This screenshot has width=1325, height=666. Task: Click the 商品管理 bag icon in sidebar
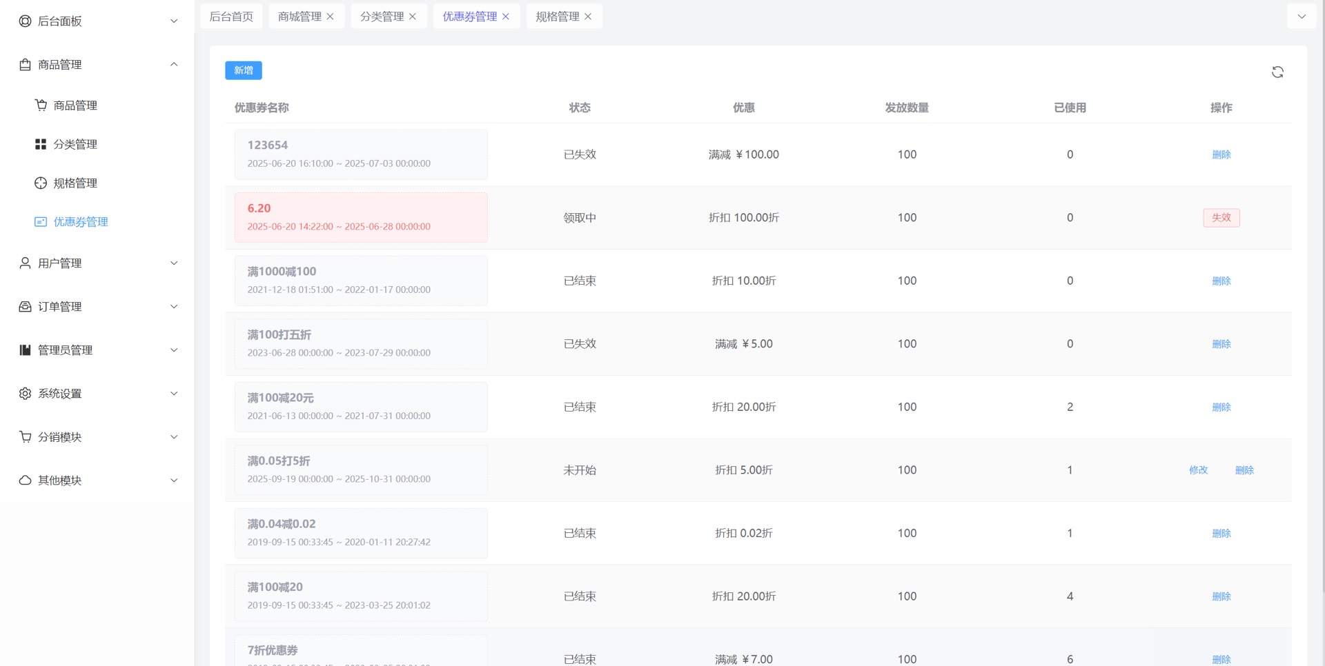click(25, 65)
